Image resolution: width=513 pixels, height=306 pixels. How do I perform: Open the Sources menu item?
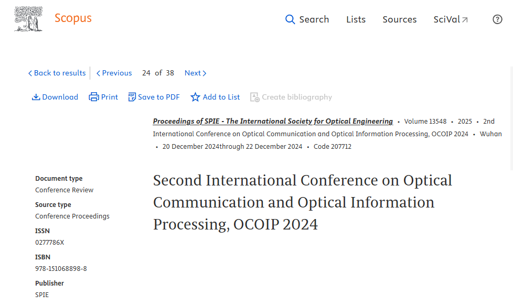(x=399, y=19)
